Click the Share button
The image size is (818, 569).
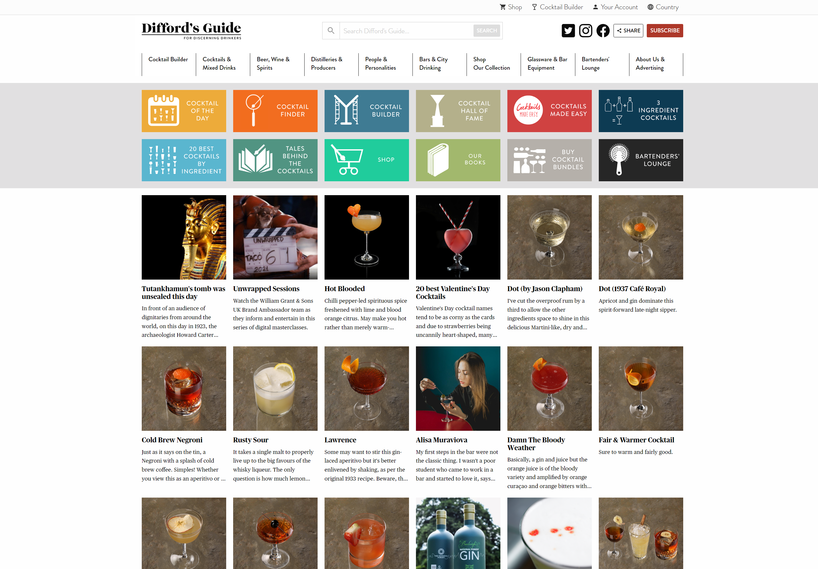[628, 31]
